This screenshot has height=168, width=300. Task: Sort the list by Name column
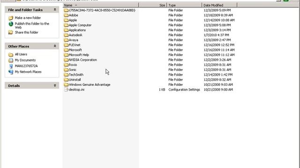[x=101, y=5]
